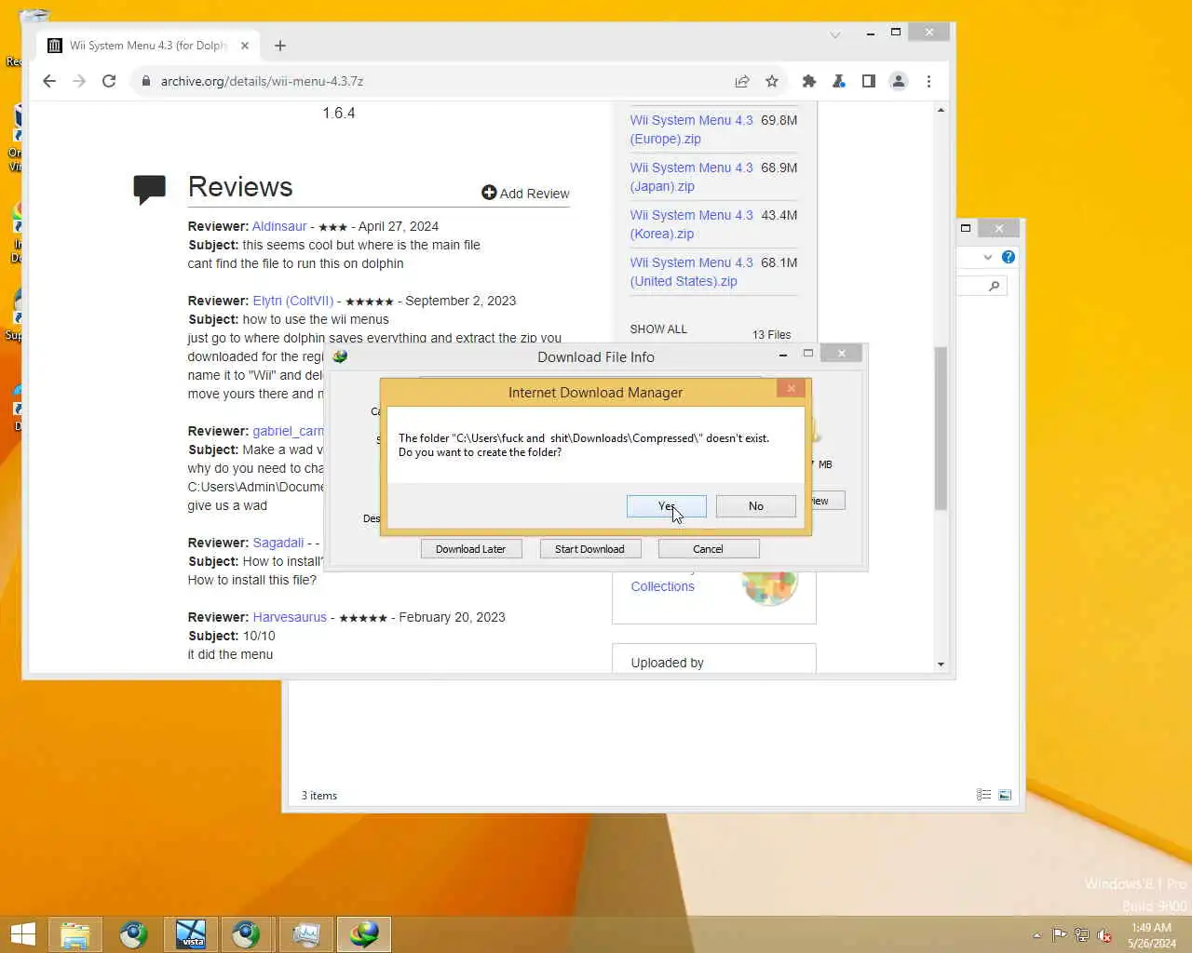Screen dimensions: 1192x953
Task: Download Wii System Menu 4.3 (Europe).zip
Action: pos(691,129)
